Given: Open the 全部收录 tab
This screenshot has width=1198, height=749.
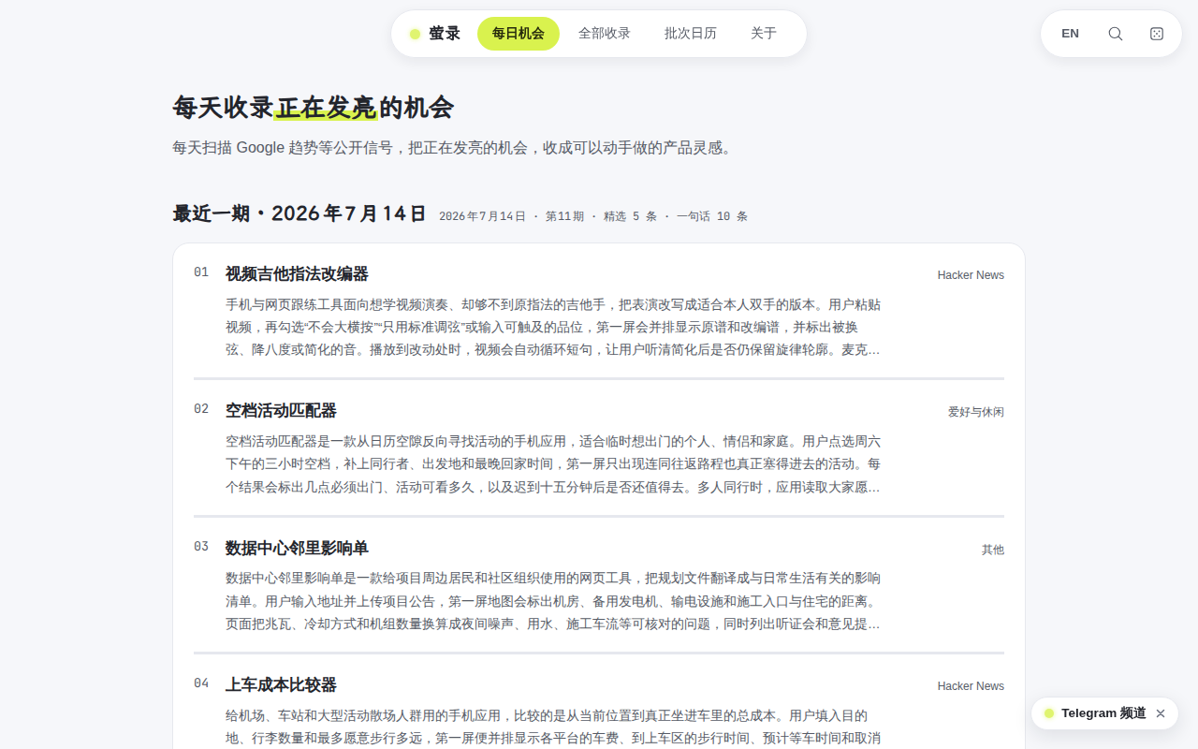Looking at the screenshot, I should 605,34.
